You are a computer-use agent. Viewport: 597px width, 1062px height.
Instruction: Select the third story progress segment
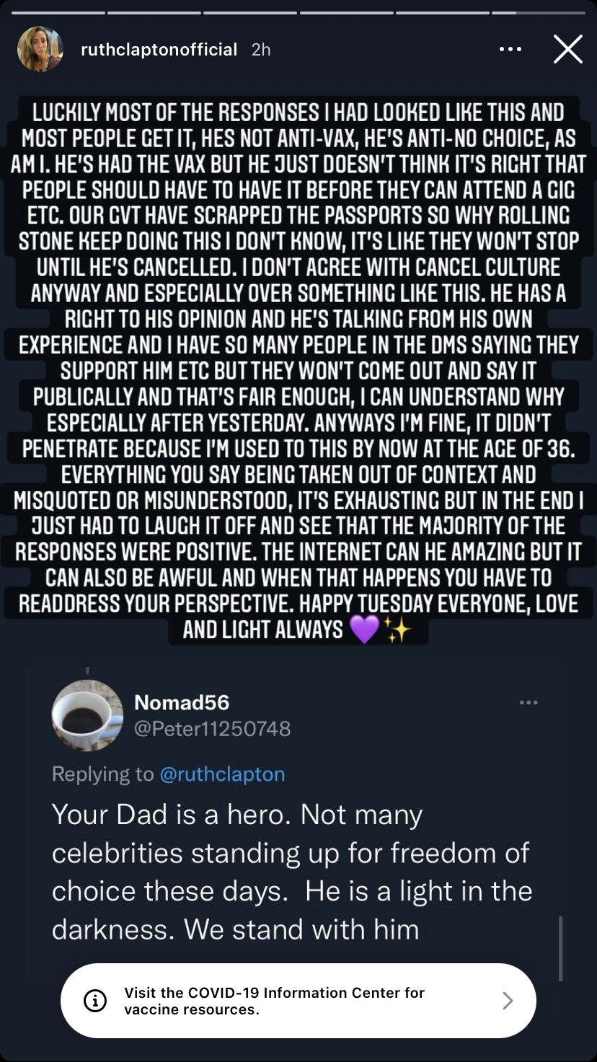pos(249,13)
